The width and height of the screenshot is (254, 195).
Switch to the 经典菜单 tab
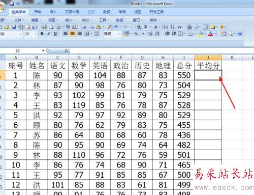click(x=19, y=12)
